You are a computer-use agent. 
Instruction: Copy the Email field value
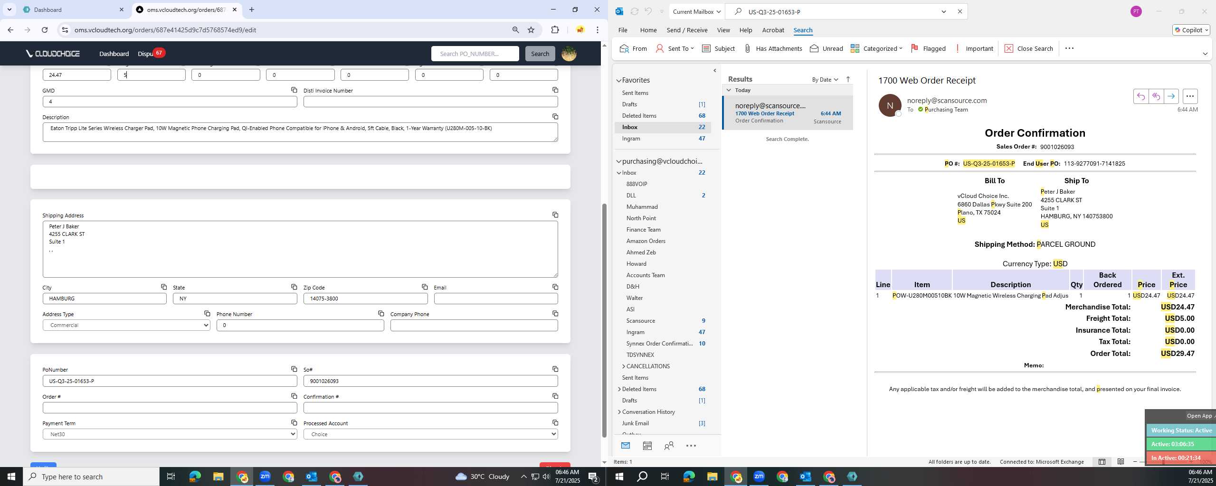pyautogui.click(x=555, y=287)
